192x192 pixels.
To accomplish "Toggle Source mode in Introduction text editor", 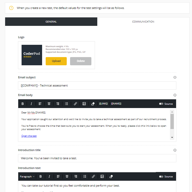I will 161,176.
